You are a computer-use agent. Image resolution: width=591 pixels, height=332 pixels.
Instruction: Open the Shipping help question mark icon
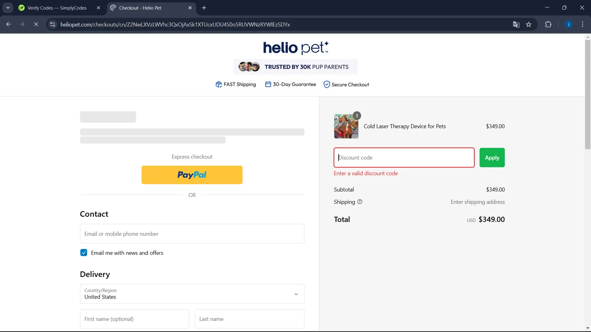[360, 202]
